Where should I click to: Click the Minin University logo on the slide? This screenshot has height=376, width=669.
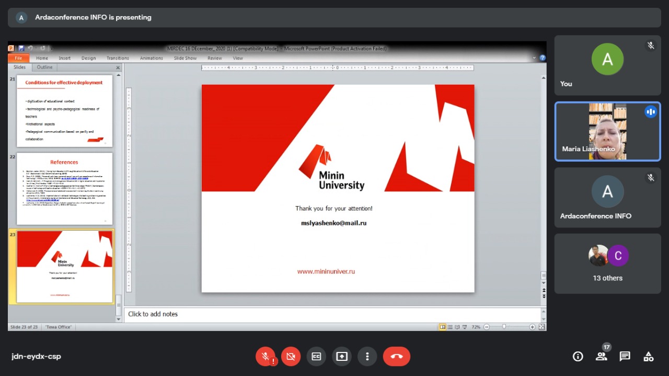[x=331, y=167]
